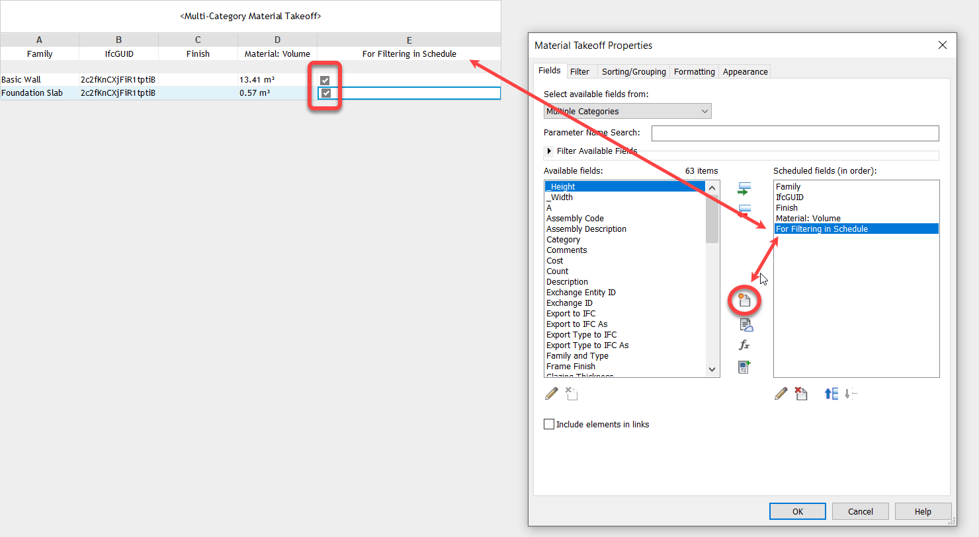Click the Parameter Name Search field
The height and width of the screenshot is (537, 979).
click(x=794, y=133)
